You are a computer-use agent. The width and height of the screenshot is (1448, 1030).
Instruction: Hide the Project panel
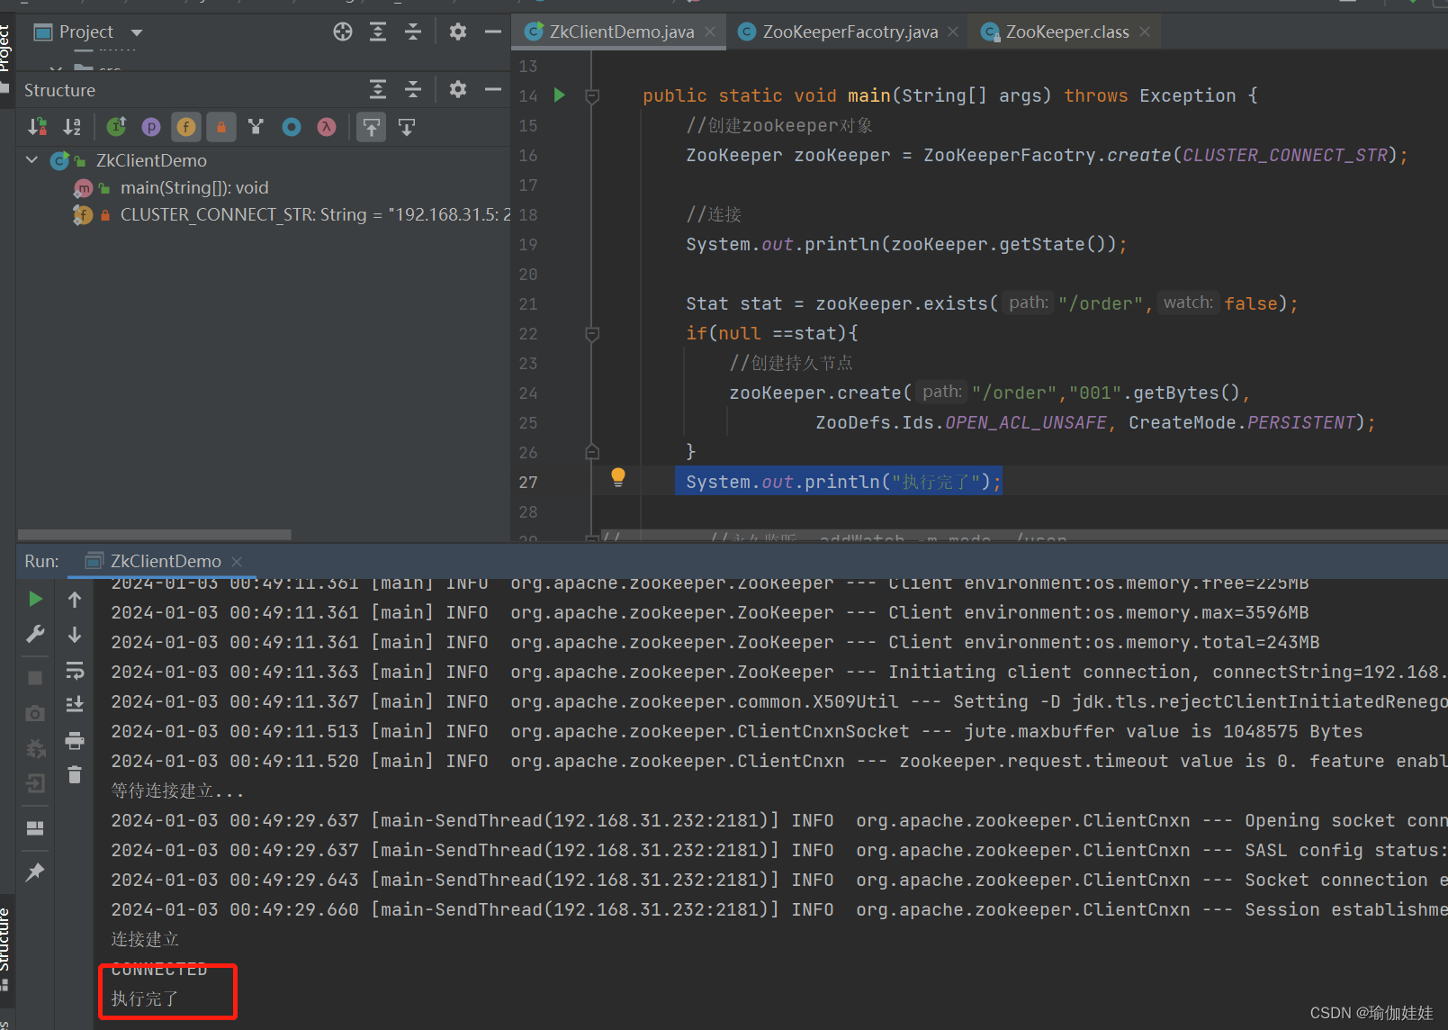click(492, 32)
